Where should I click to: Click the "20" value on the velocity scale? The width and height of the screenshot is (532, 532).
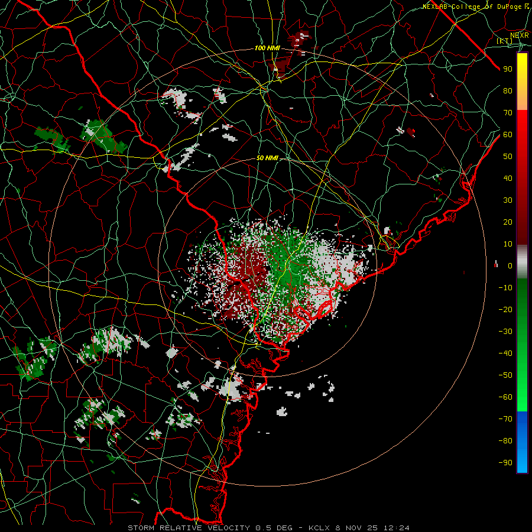tap(508, 222)
